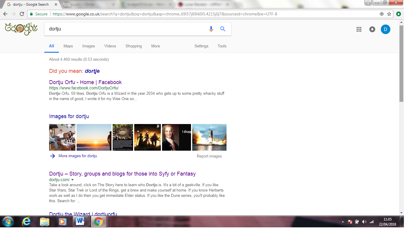
Task: Open the Google apps grid
Action: point(359,29)
